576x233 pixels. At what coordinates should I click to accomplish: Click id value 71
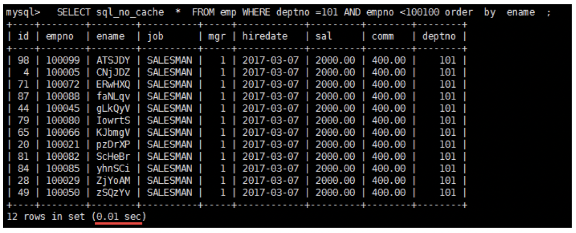point(24,84)
